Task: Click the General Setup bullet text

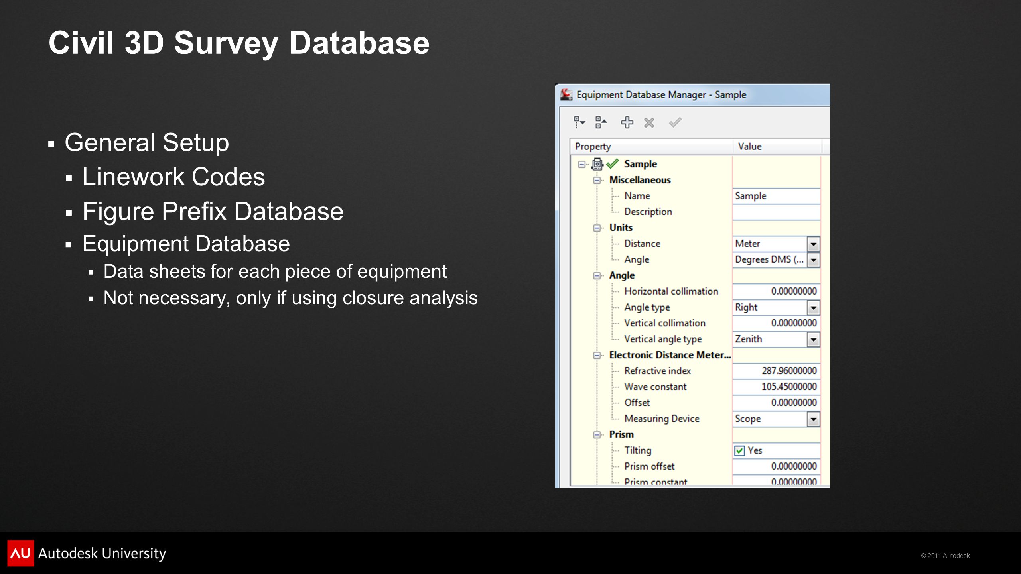Action: click(x=147, y=143)
